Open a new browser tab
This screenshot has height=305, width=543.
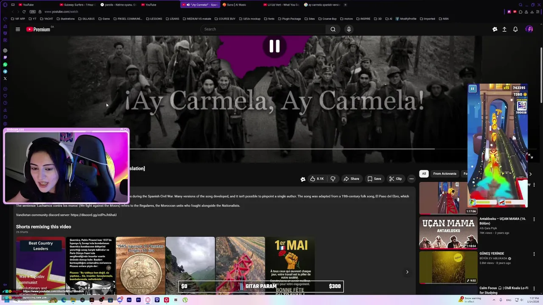click(x=345, y=5)
